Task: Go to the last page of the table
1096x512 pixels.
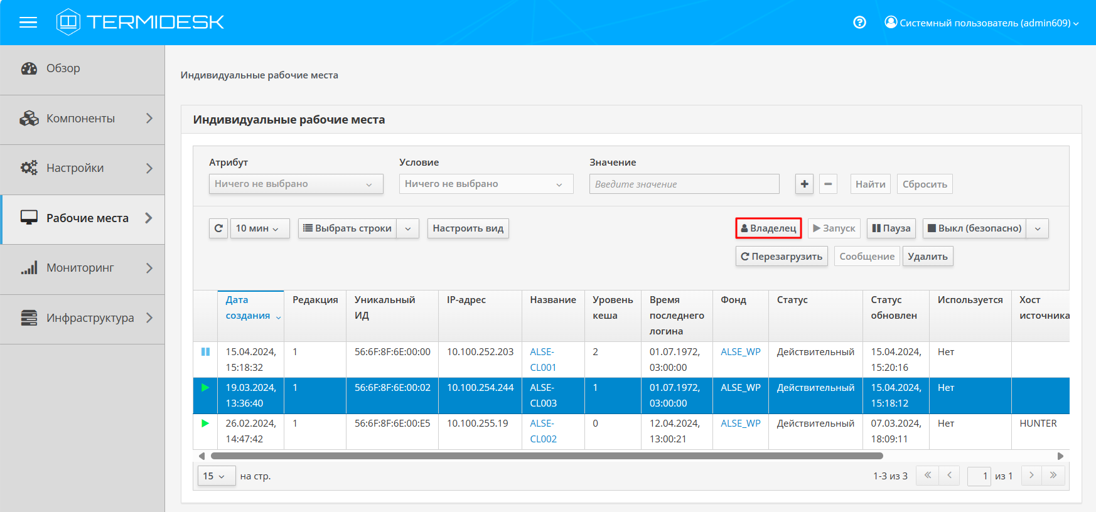Action: [1053, 476]
